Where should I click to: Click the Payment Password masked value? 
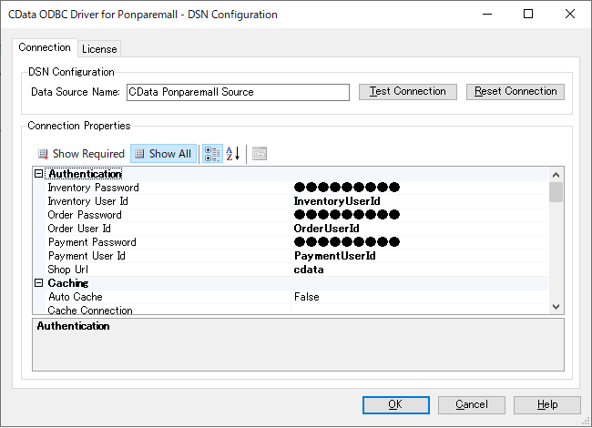(x=347, y=242)
